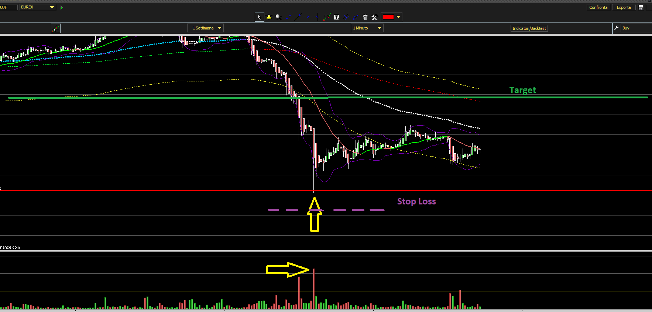Open the wrench and hammer settings icon
This screenshot has width=652, height=312.
374,17
